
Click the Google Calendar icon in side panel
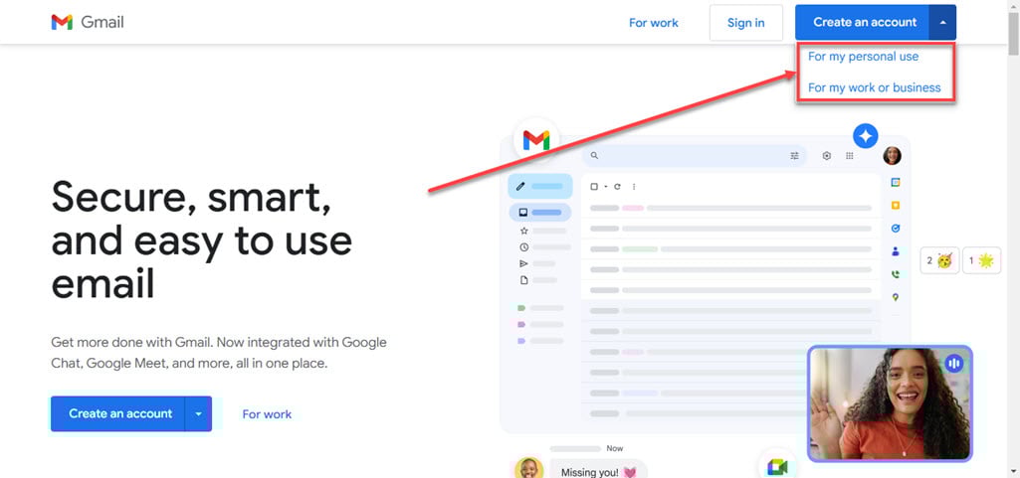click(x=896, y=183)
